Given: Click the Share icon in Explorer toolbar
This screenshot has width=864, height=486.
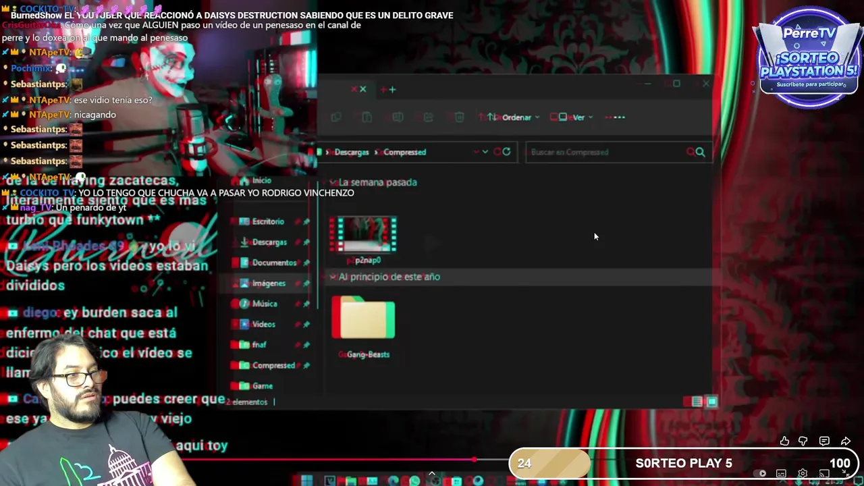Looking at the screenshot, I should [x=429, y=117].
